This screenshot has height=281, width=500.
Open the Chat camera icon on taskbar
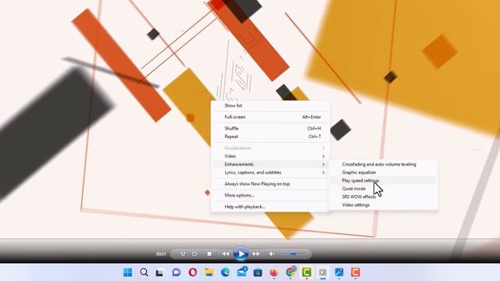(x=176, y=272)
